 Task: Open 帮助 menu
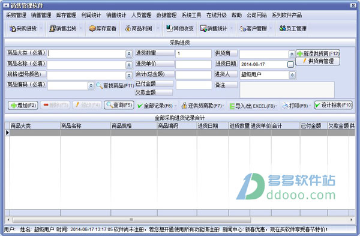pos(236,15)
